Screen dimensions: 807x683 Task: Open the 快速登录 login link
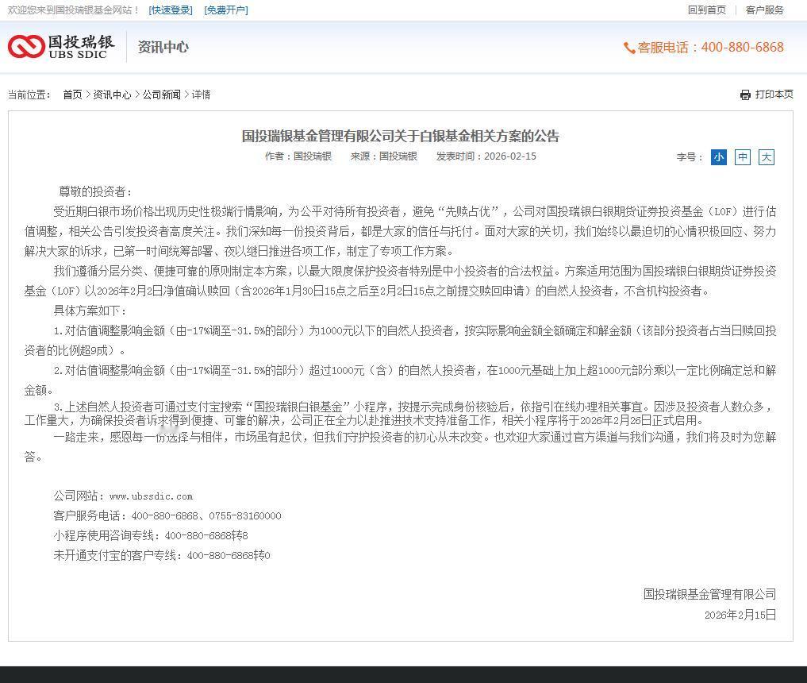(170, 10)
